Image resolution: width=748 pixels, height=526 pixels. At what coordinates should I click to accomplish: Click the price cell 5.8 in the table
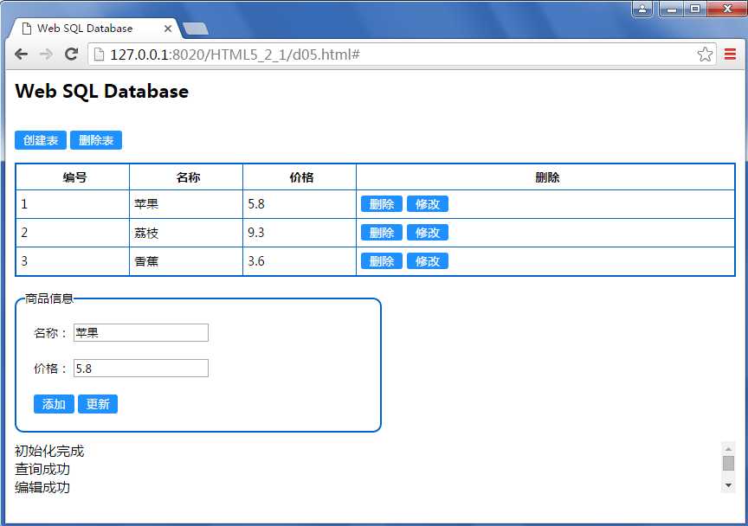coord(300,204)
